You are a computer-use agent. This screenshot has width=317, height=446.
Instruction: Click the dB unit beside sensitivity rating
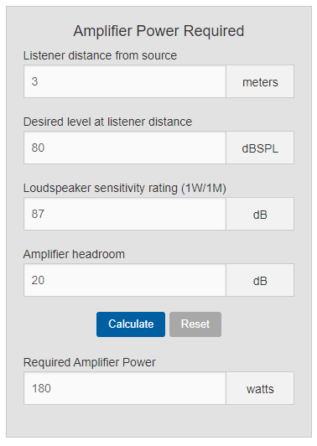point(260,215)
